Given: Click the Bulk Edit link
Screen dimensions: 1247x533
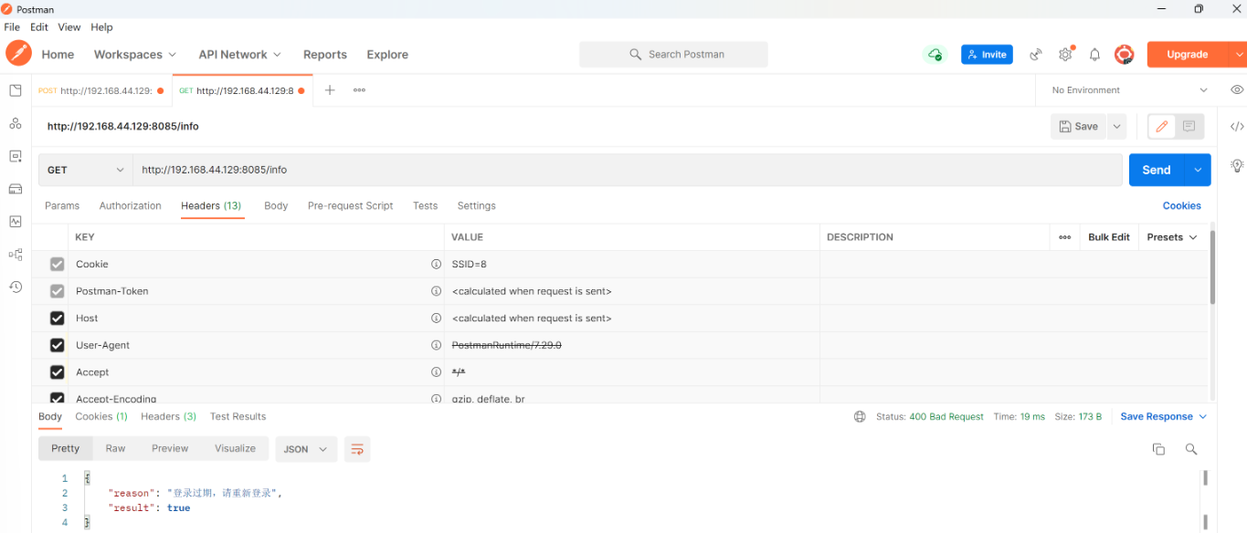Looking at the screenshot, I should click(x=1109, y=237).
